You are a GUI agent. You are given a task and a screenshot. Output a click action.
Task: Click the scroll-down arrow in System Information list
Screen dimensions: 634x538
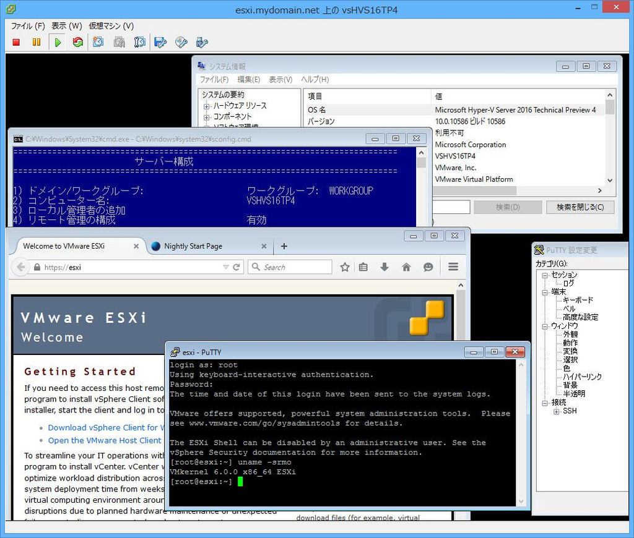(610, 181)
